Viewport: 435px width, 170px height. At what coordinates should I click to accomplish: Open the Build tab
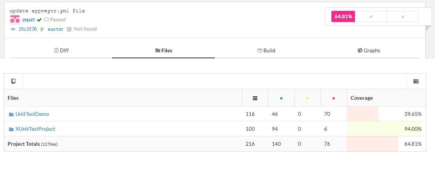click(x=266, y=50)
